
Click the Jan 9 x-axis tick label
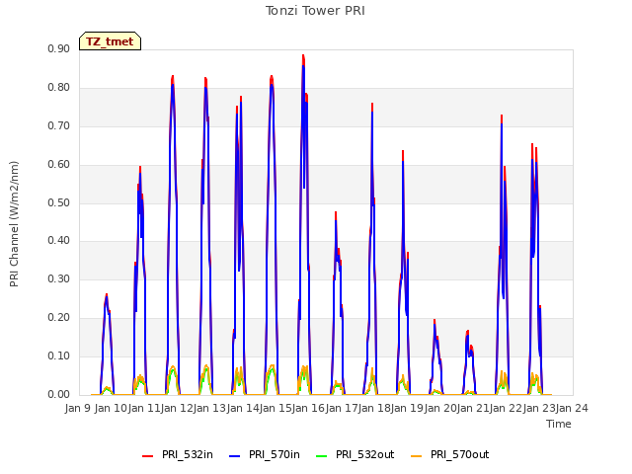pos(77,408)
